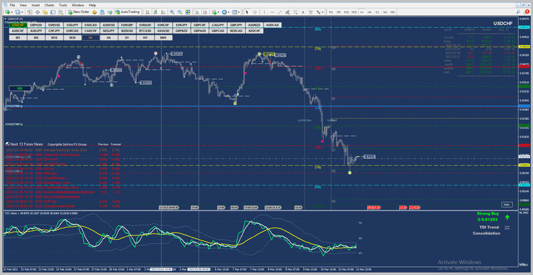Toggle the AutoTrading button
The image size is (533, 275).
[x=127, y=12]
